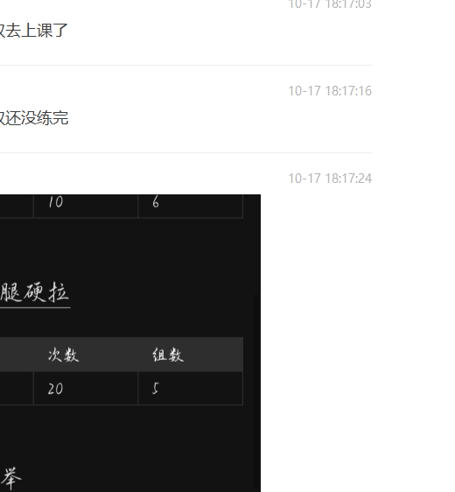Click the 组数 column header
The image size is (455, 492).
click(168, 355)
